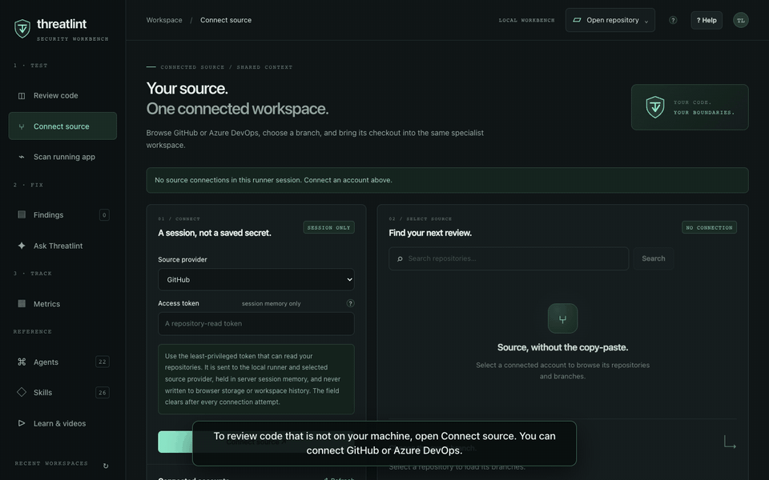Click the Review code book icon
The image size is (769, 480).
(x=22, y=96)
